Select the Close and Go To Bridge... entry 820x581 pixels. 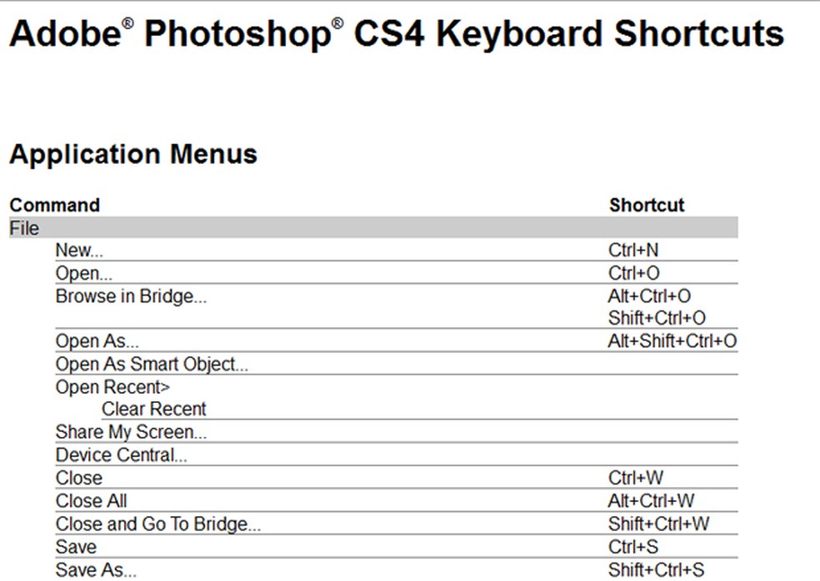pyautogui.click(x=158, y=524)
